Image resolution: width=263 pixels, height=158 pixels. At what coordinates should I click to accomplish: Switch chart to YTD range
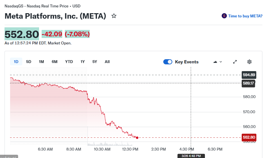click(69, 62)
